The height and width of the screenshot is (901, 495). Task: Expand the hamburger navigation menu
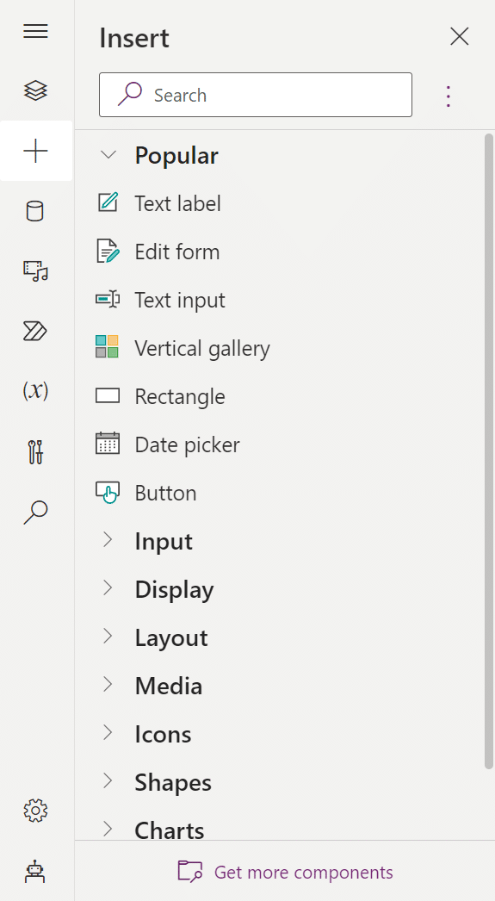point(35,31)
